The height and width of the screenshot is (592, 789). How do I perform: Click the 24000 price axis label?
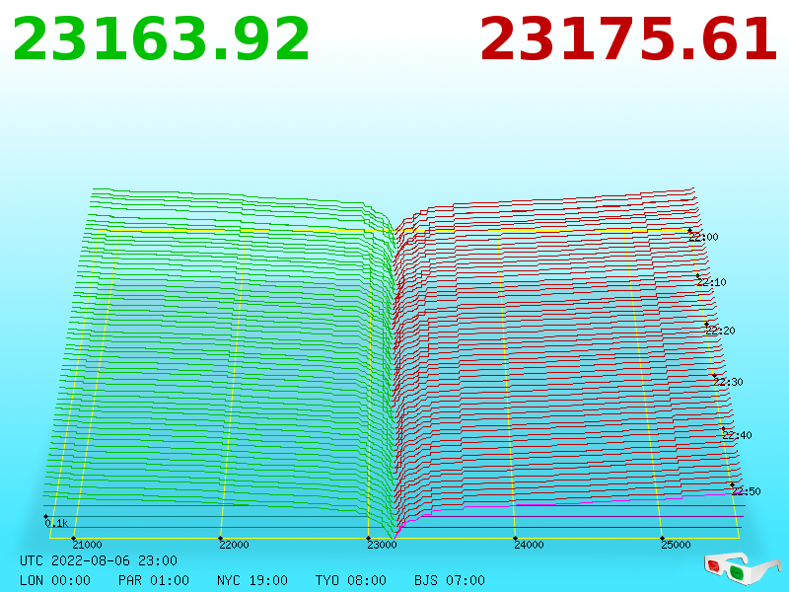tap(529, 545)
